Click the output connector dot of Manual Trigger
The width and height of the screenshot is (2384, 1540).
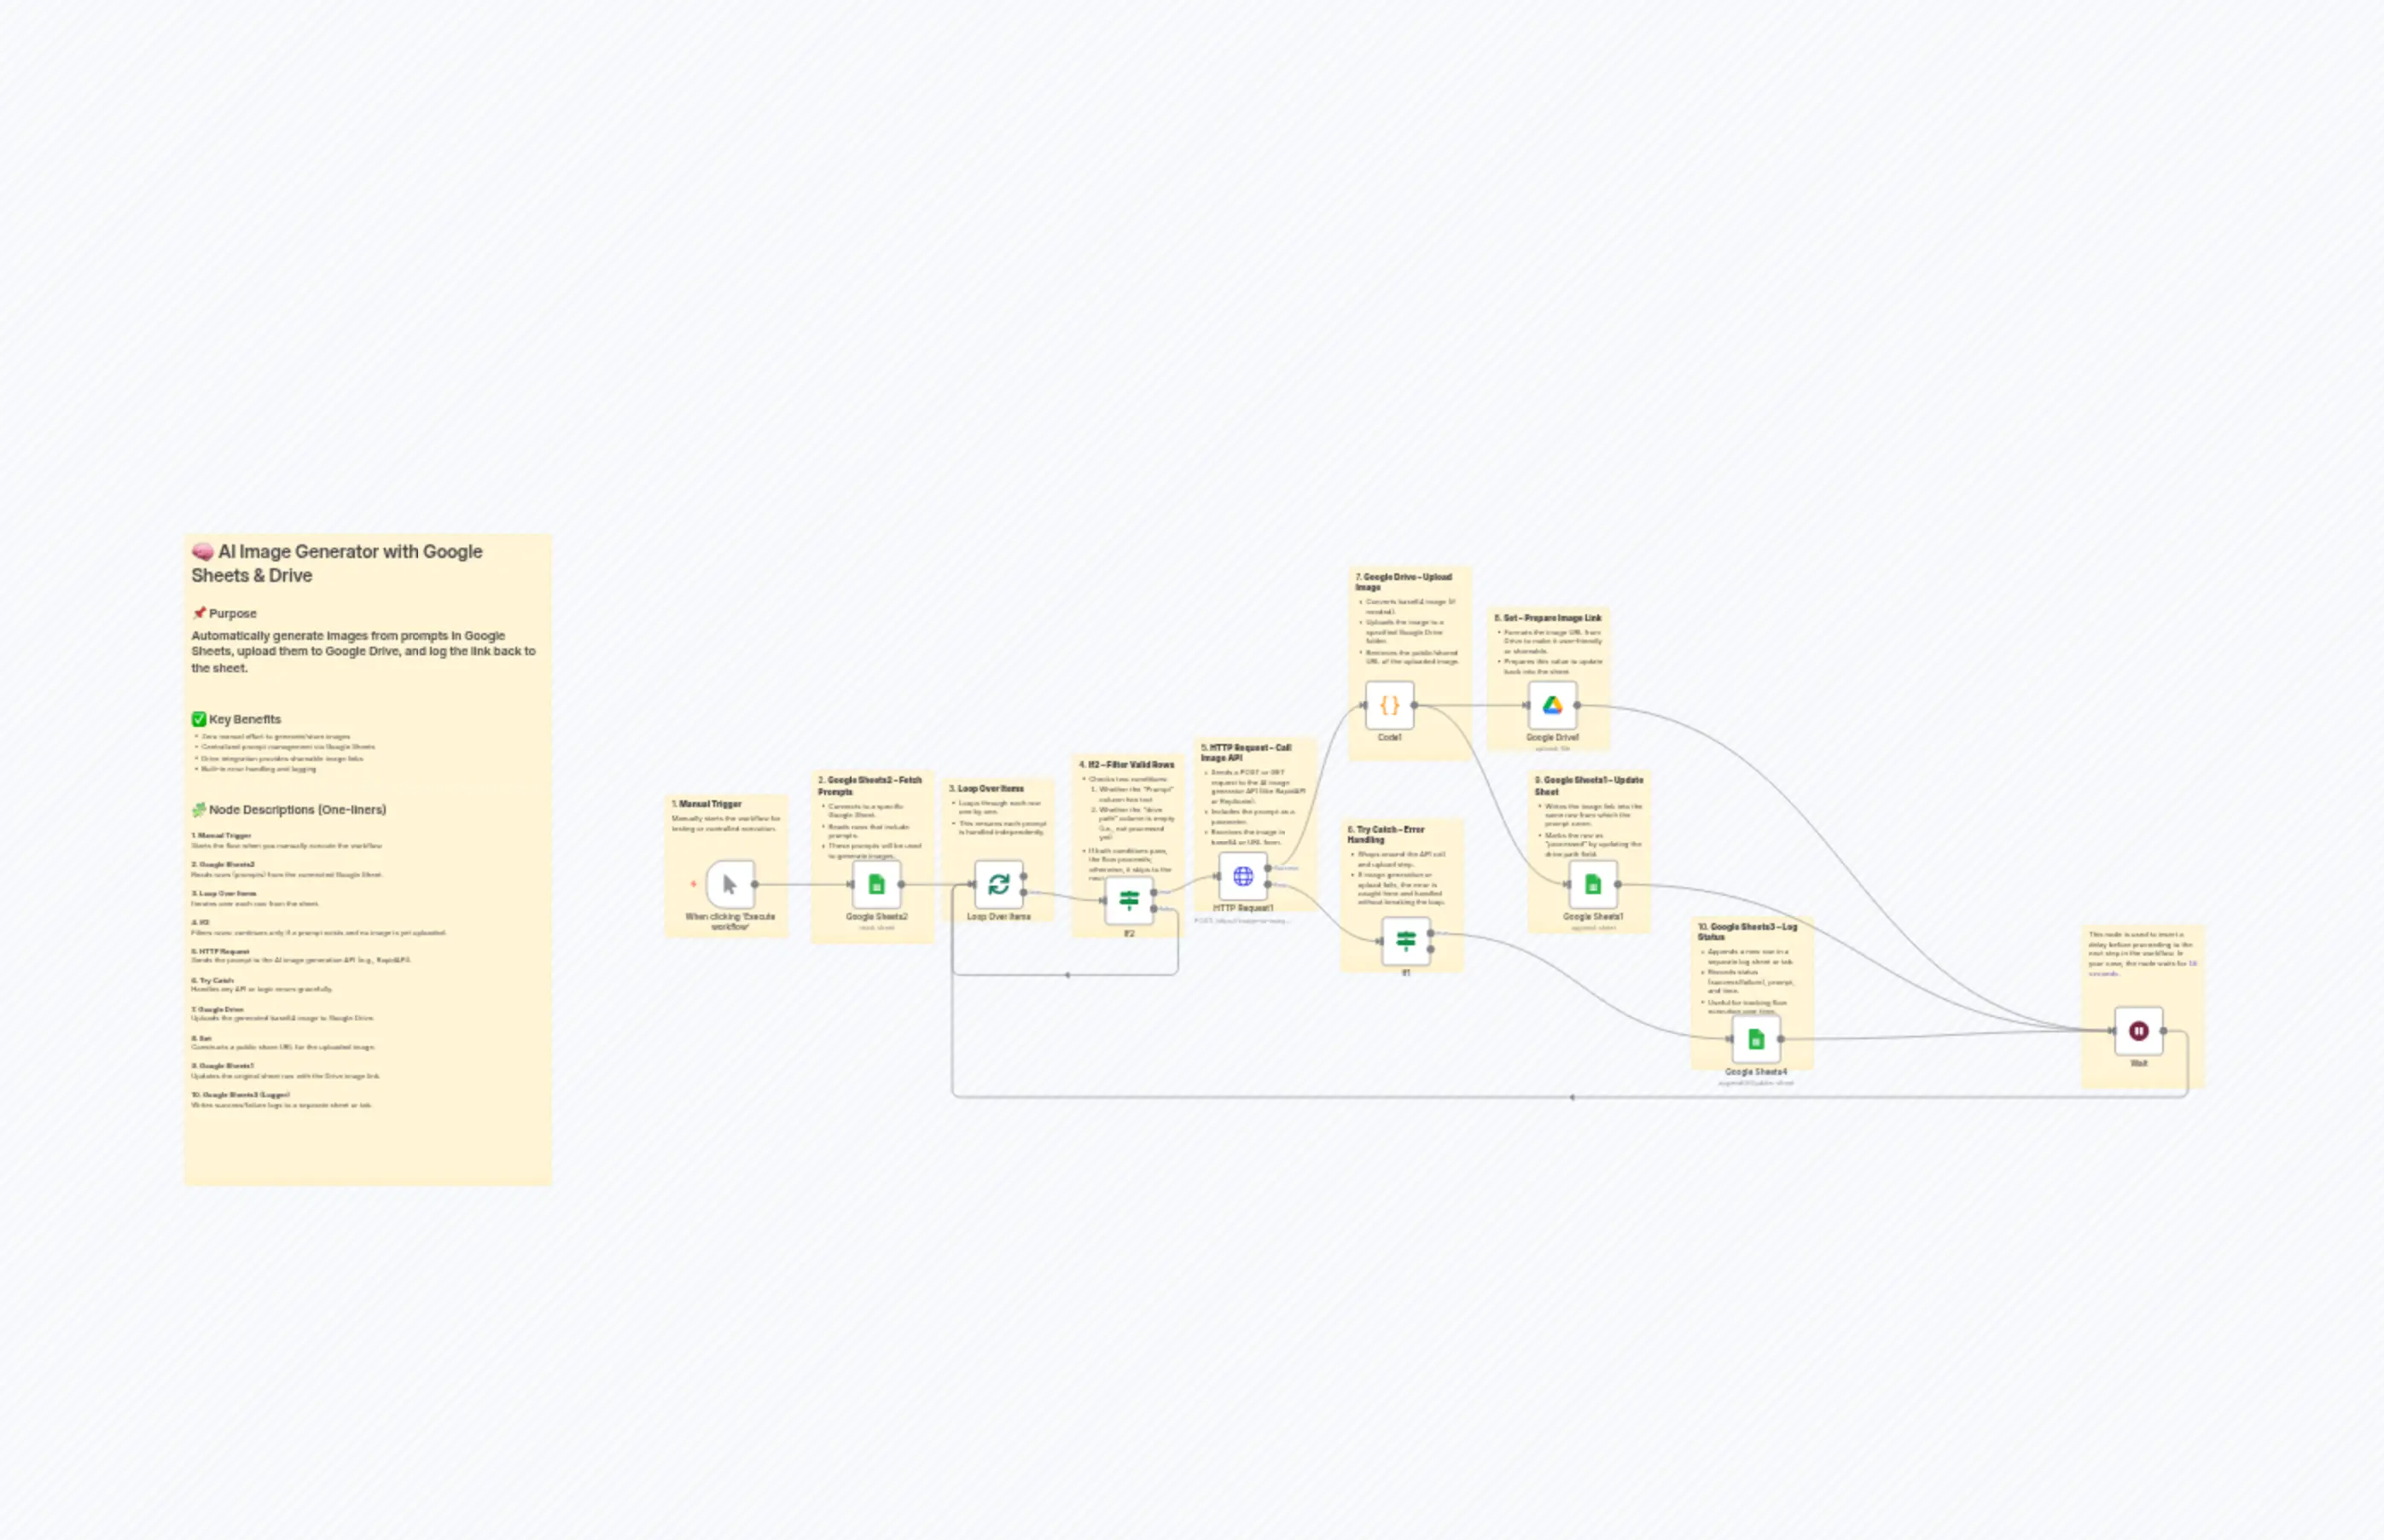click(756, 885)
